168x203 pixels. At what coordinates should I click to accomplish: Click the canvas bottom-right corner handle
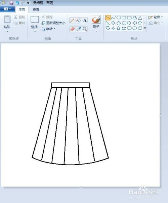(160, 187)
